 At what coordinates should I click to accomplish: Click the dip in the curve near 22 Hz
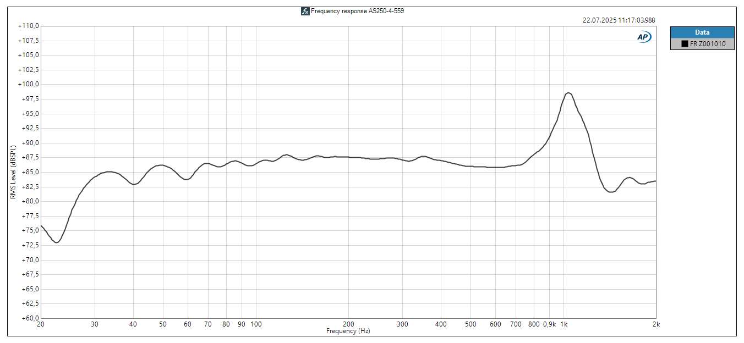(x=56, y=242)
